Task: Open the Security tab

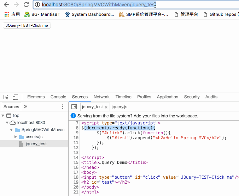Action: [192, 97]
